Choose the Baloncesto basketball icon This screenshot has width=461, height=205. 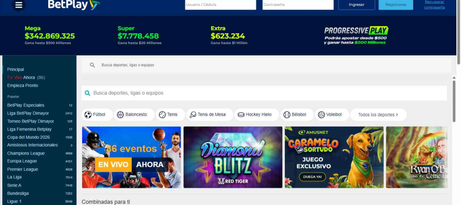(120, 115)
